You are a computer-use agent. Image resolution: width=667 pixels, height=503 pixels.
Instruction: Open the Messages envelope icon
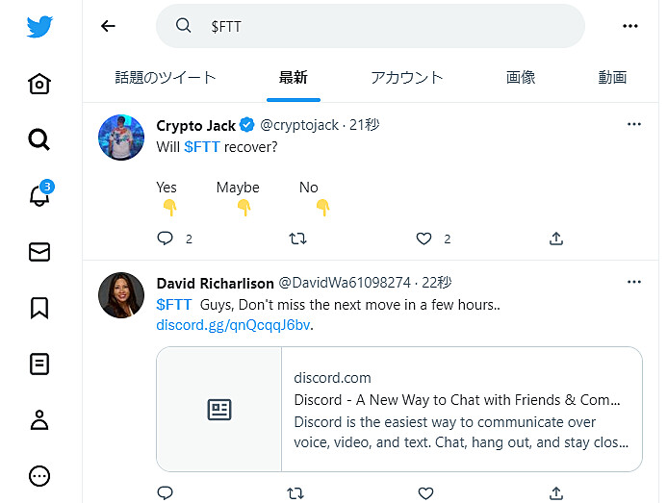(x=39, y=252)
